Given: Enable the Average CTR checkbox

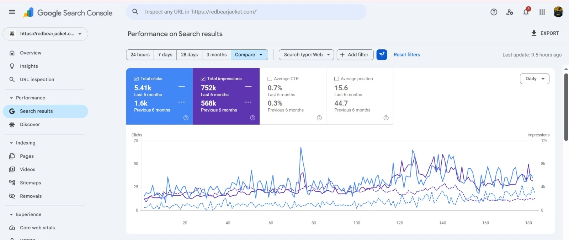Looking at the screenshot, I should pos(270,79).
